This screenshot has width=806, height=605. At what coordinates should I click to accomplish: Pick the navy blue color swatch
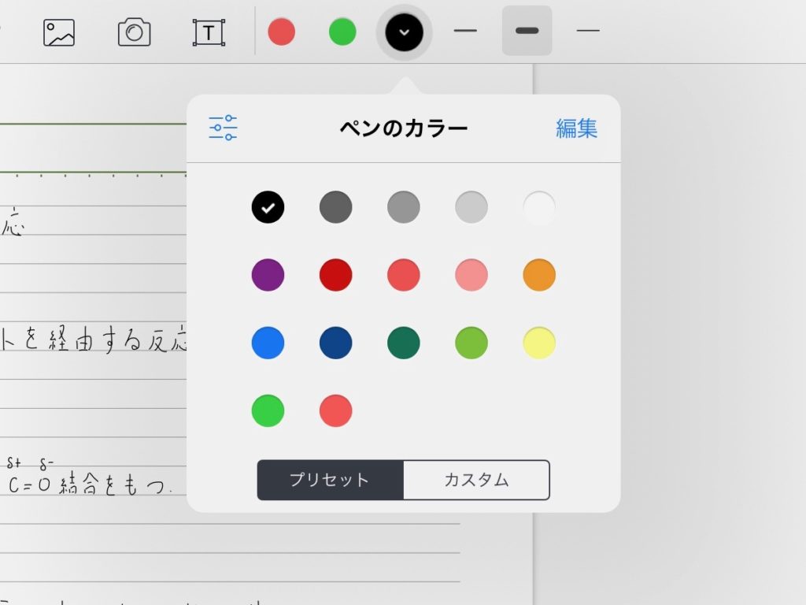[x=335, y=343]
